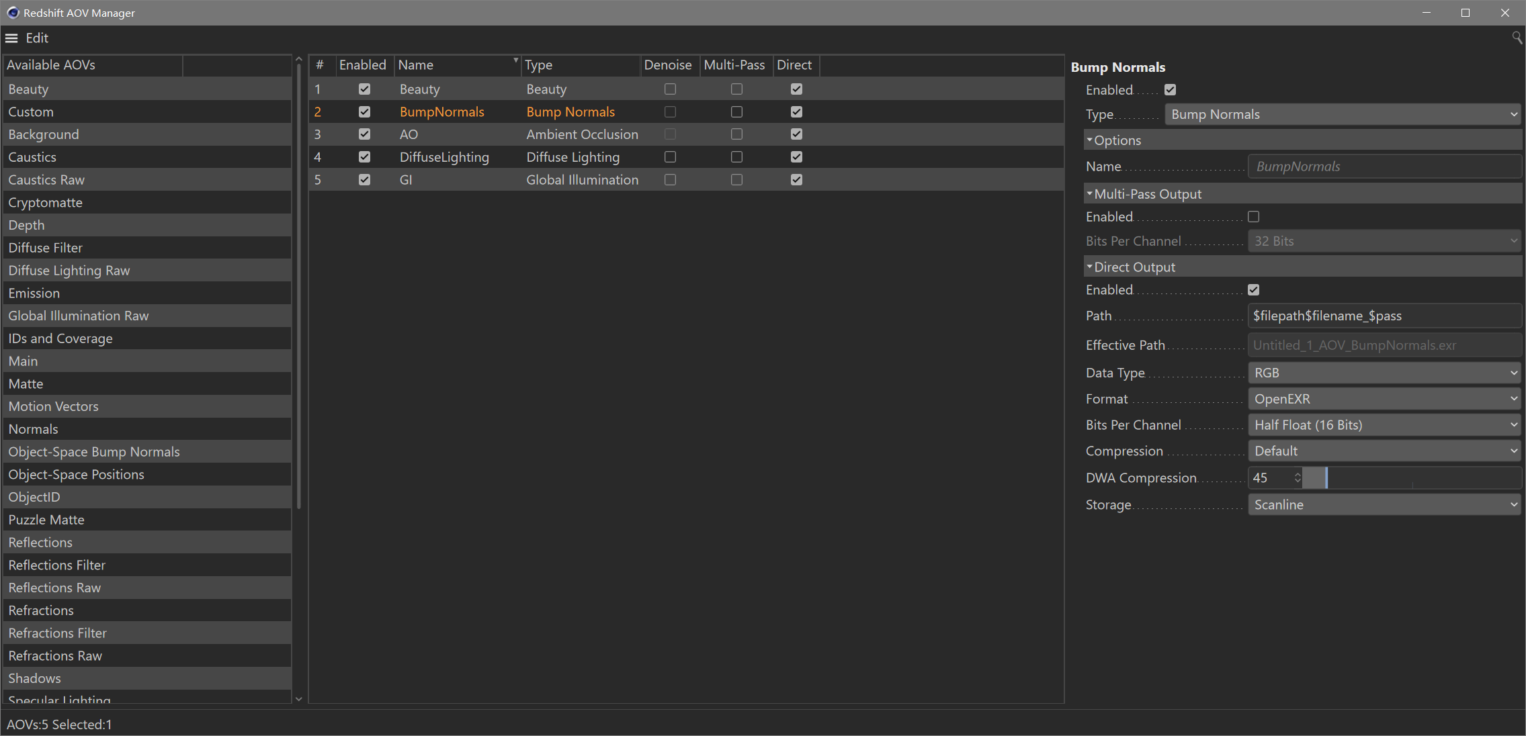Select Cryptomatte in Available AOVs
The height and width of the screenshot is (736, 1526).
coord(147,203)
